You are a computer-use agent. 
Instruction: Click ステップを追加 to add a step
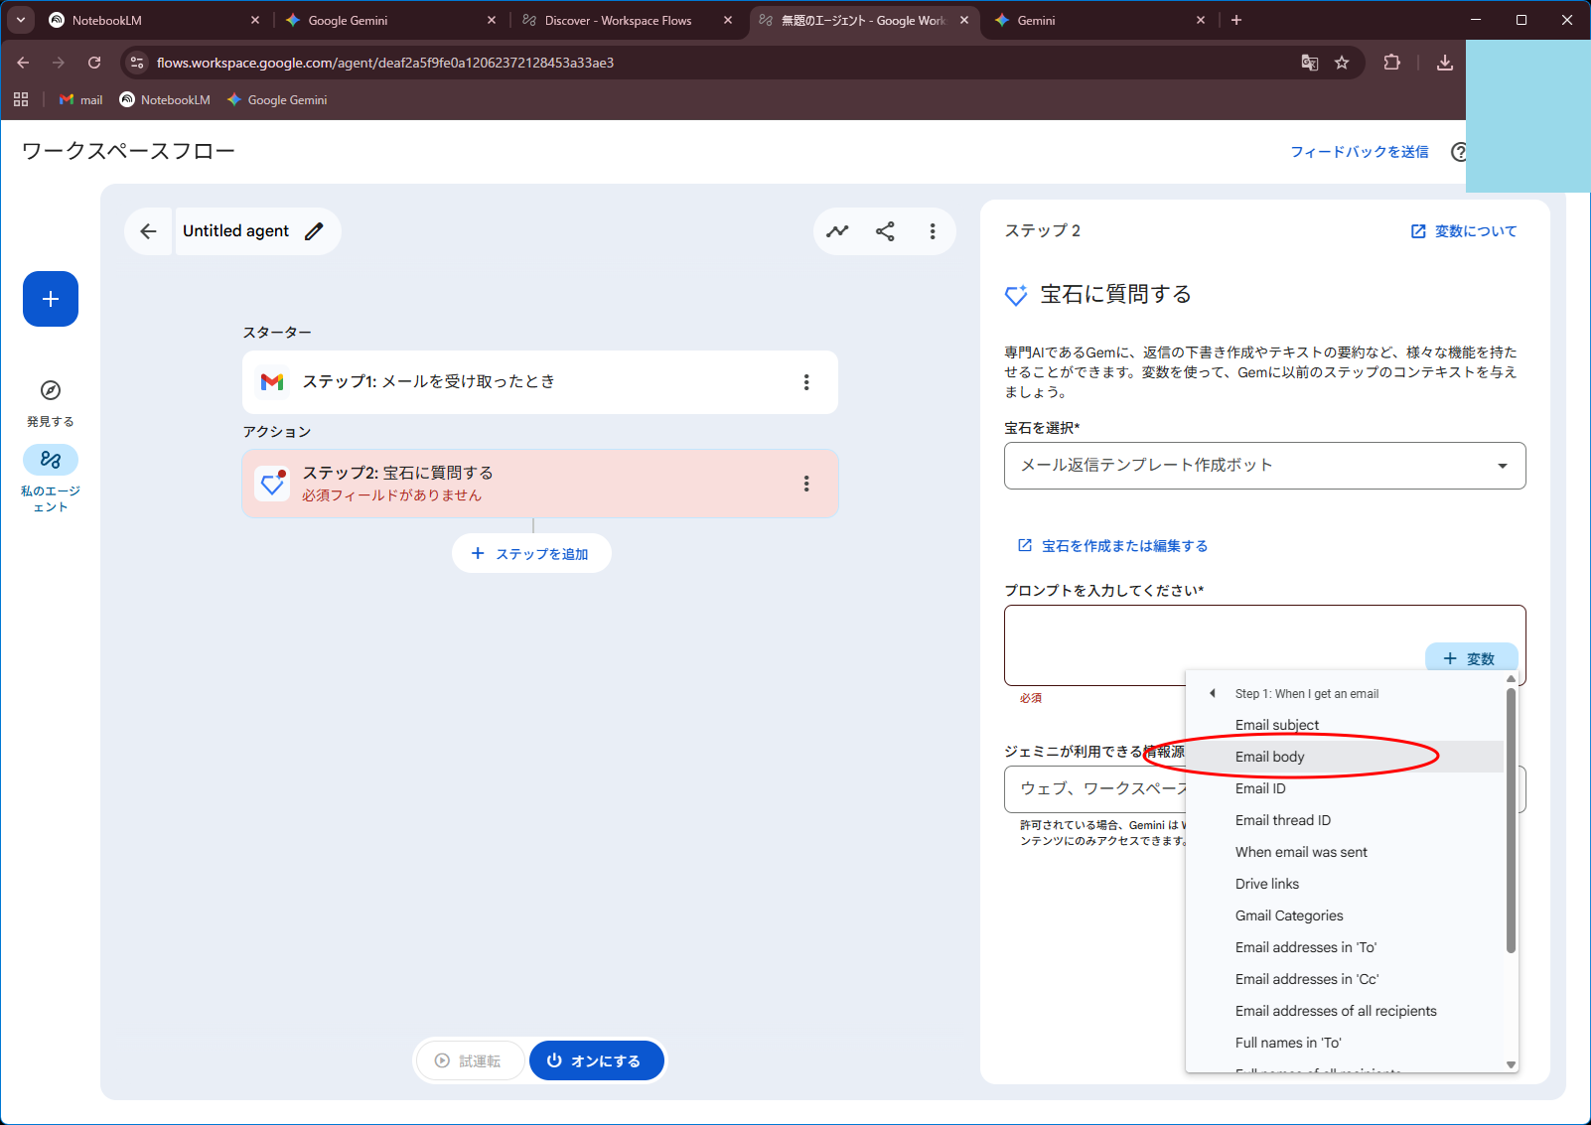[531, 554]
